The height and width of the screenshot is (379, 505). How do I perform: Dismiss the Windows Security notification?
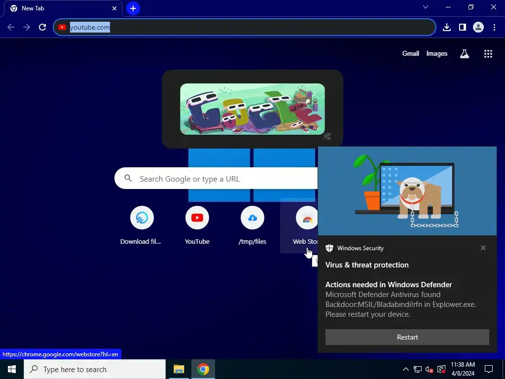click(x=483, y=248)
